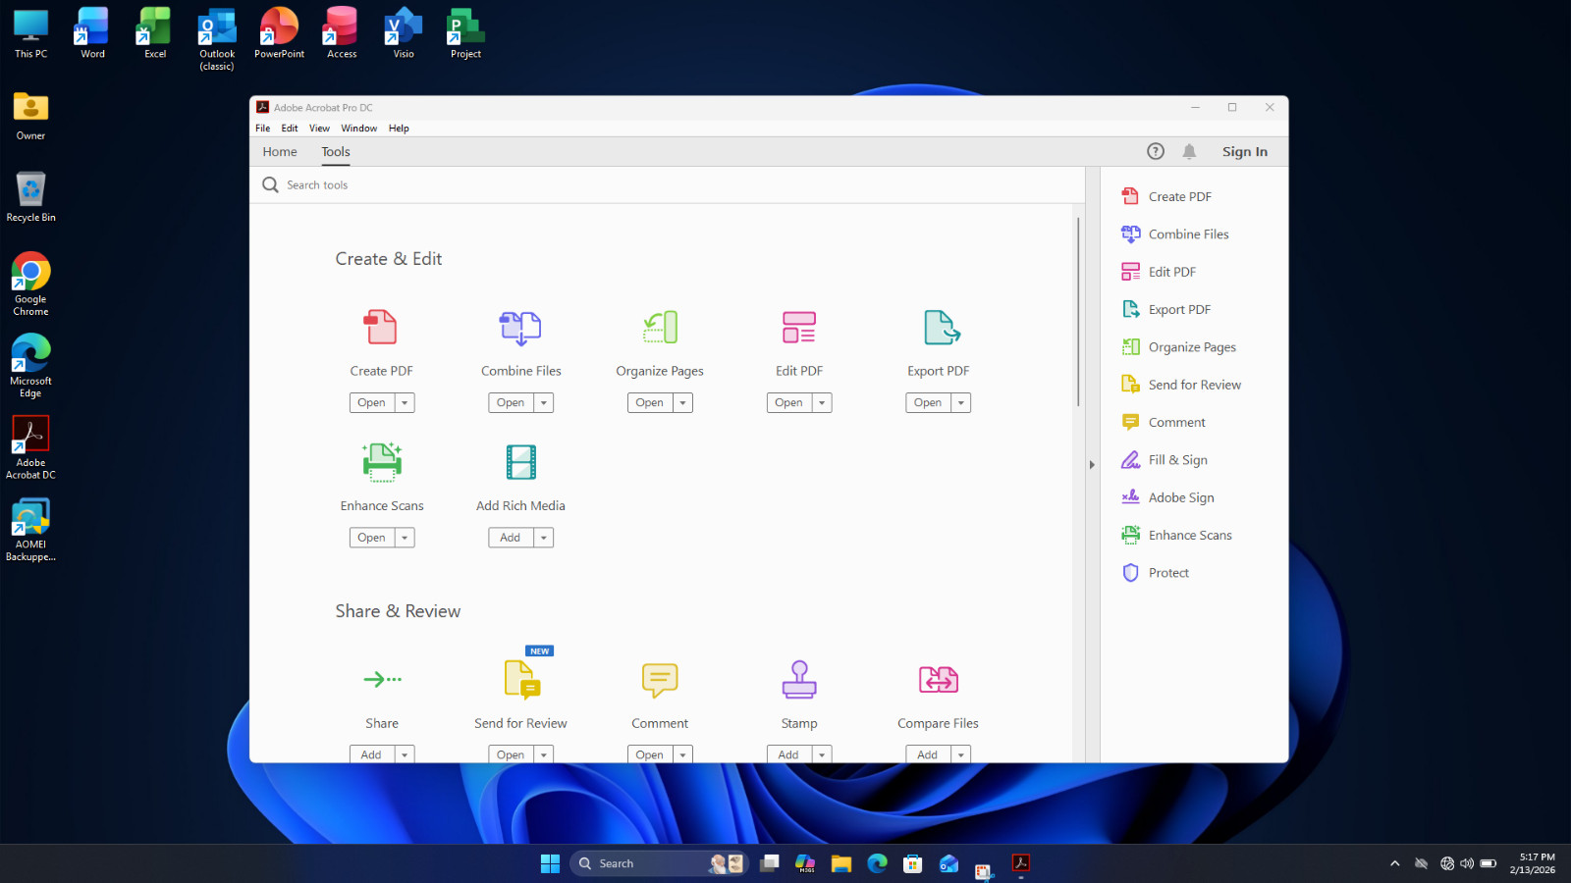Click Open button under Organize Pages
Screen dimensions: 1571x883
(651, 403)
